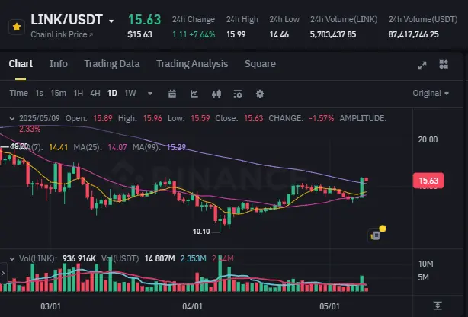Open the calendar date picker icon
Viewport: 468px width, 317px height.
tap(172, 94)
